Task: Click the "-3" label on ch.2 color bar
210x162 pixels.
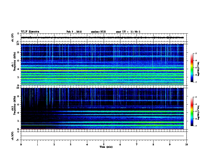Action: point(195,97)
